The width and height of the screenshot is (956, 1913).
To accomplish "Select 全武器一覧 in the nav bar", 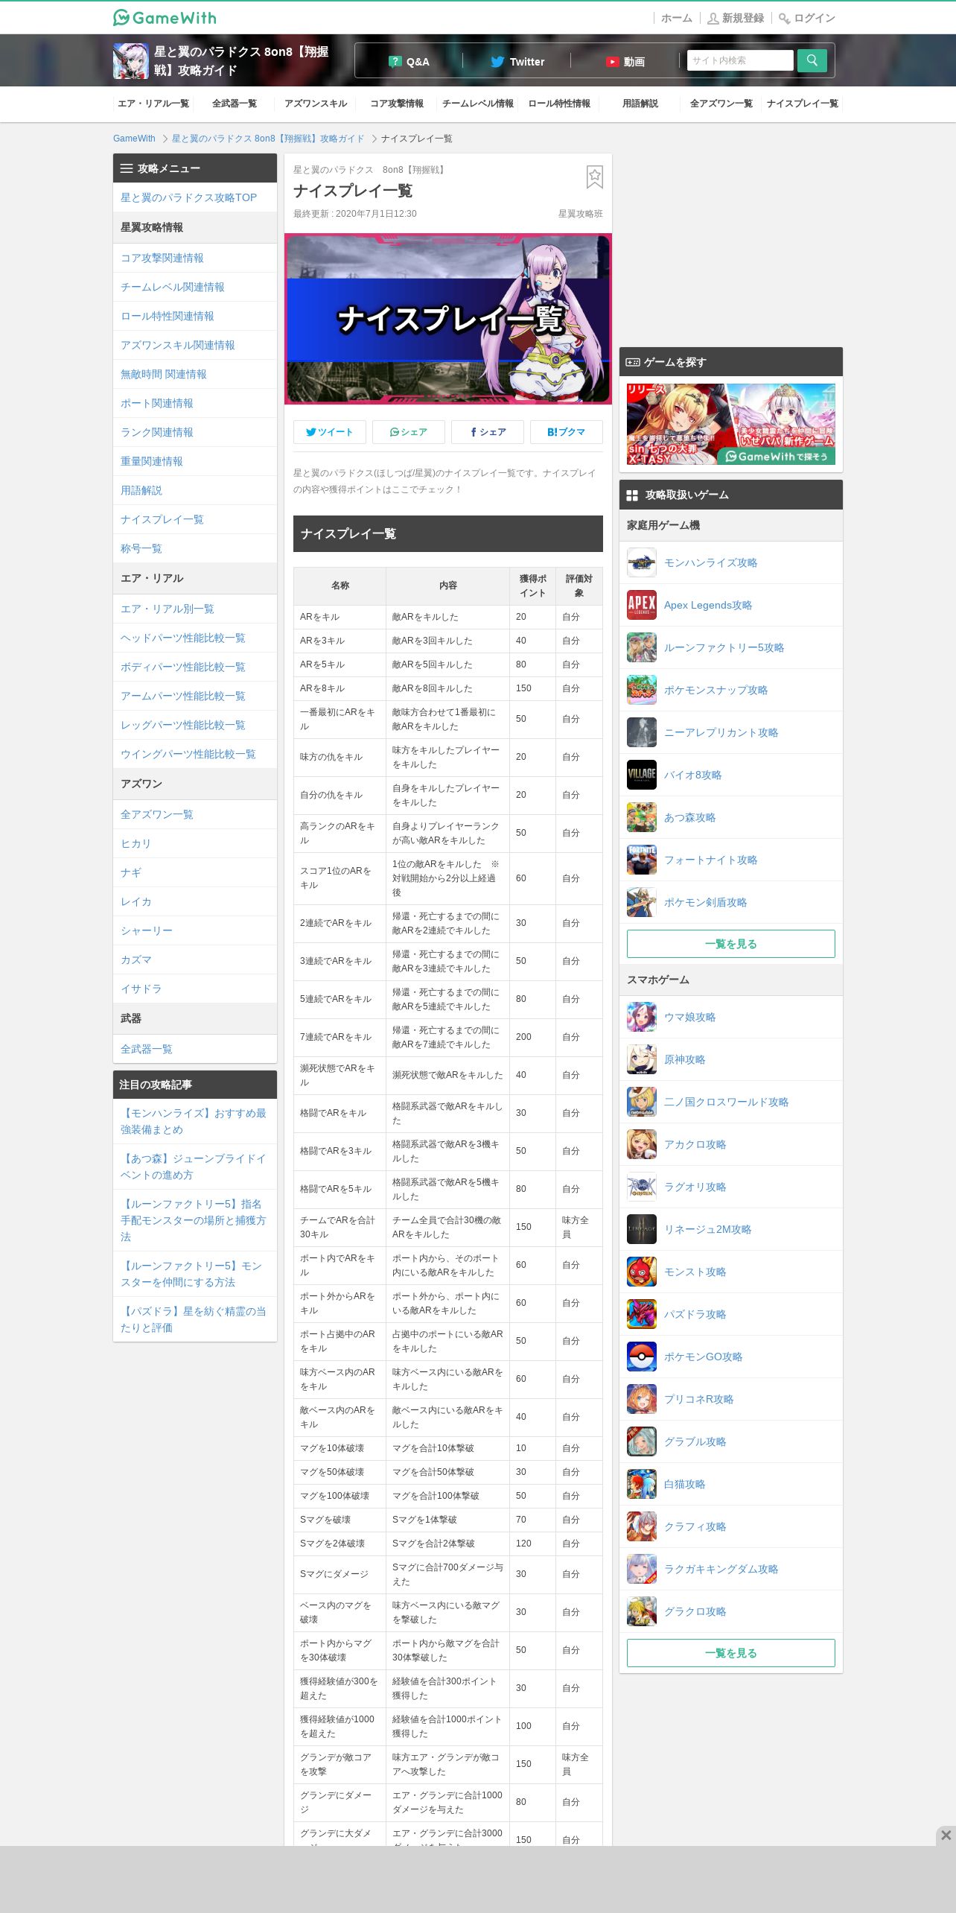I will coord(235,104).
